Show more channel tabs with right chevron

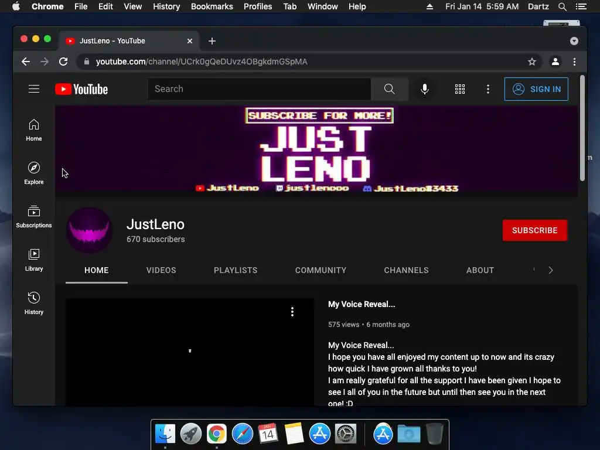[551, 270]
